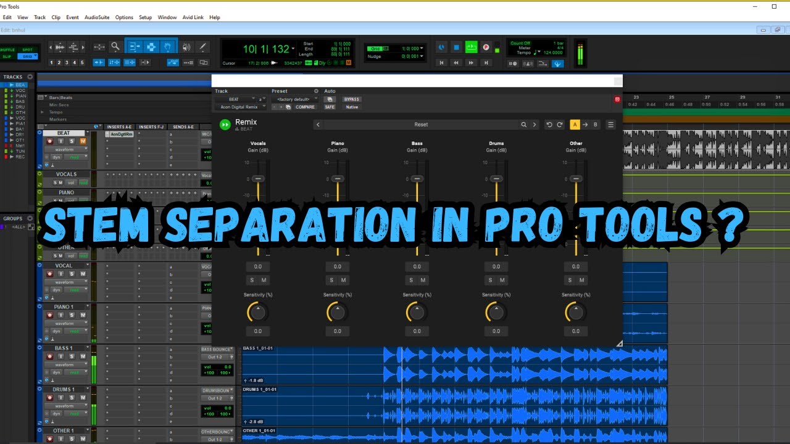Screen dimensions: 790x444
Task: Select the Zoomer magnifier tool
Action: [115, 47]
